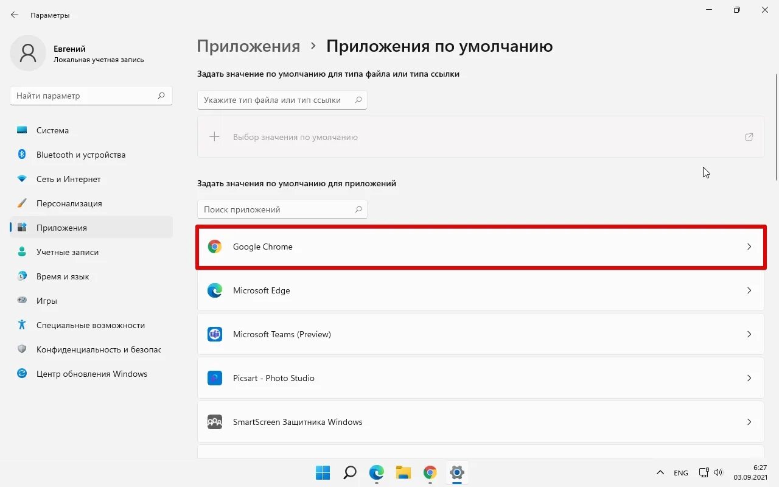Image resolution: width=779 pixels, height=487 pixels.
Task: Click the open-external icon in default value row
Action: tap(749, 137)
